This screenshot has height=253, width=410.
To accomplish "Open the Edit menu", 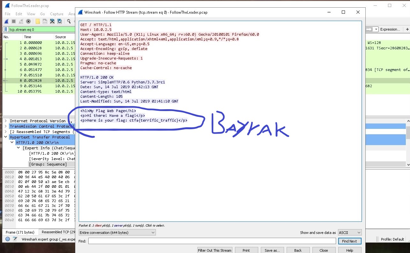I will coord(19,14).
